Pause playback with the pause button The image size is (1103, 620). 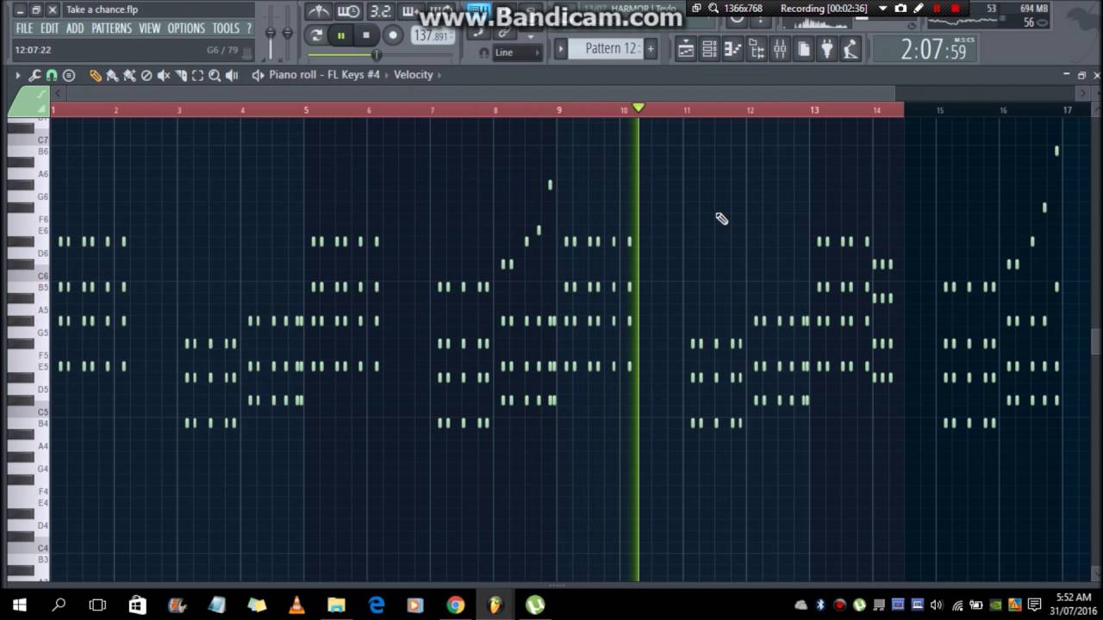(340, 35)
